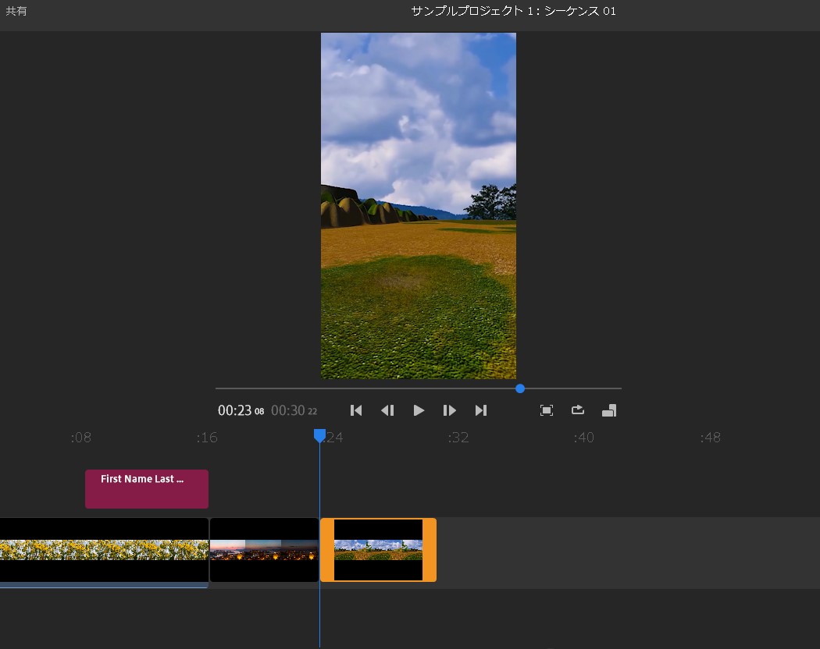Click the blue preview scrubber handle
The height and width of the screenshot is (649, 820).
[520, 388]
